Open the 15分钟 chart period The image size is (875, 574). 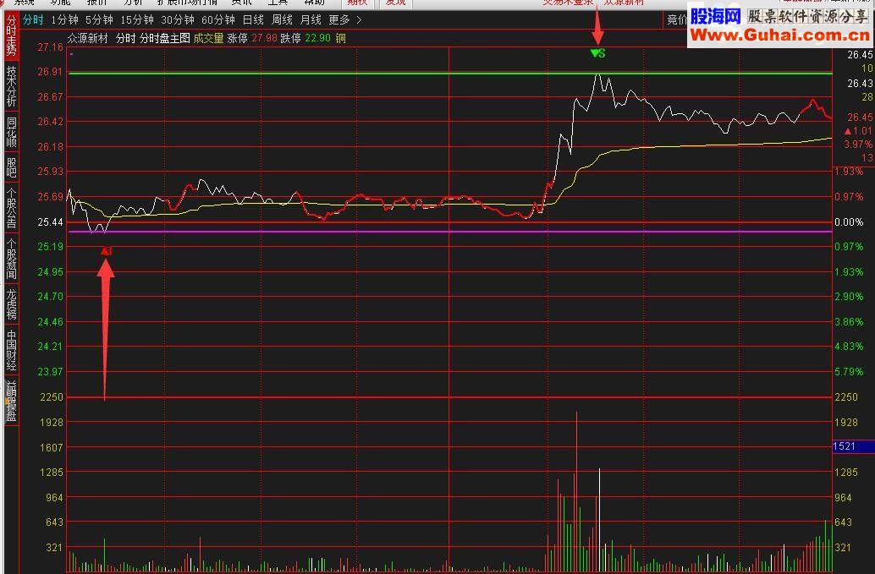pyautogui.click(x=137, y=20)
